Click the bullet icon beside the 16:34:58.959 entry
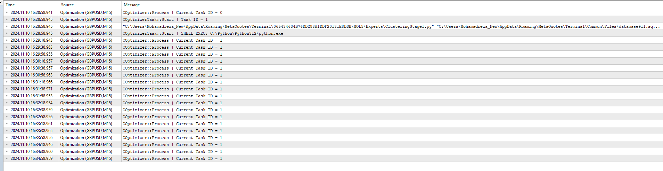Screen dimensions: 663x171 click(x=7, y=158)
